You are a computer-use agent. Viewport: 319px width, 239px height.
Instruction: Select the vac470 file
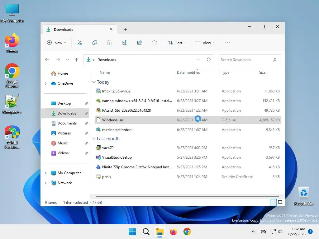click(x=188, y=148)
